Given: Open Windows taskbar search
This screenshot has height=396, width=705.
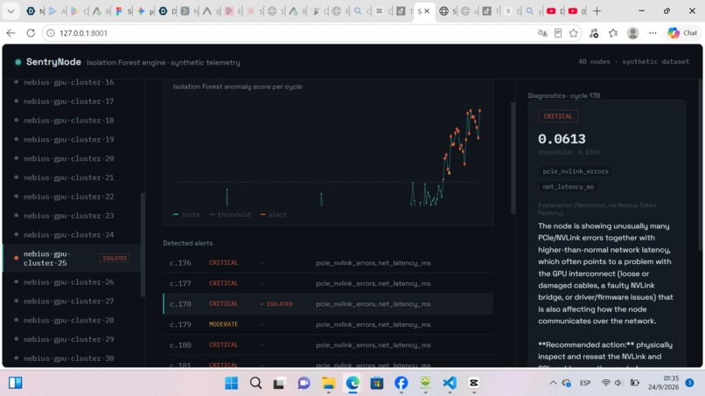Looking at the screenshot, I should click(x=255, y=383).
